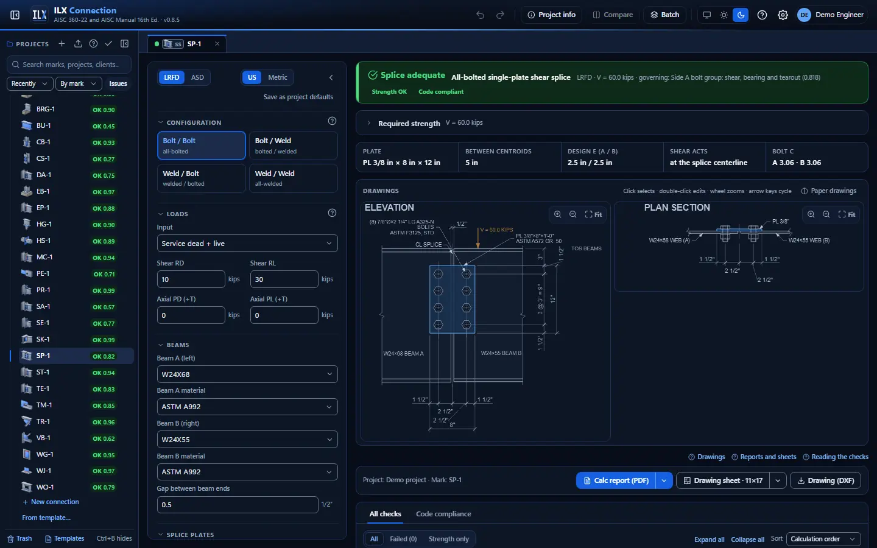Screen dimensions: 877x548
Task: Click New connection link
Action: [x=51, y=502]
